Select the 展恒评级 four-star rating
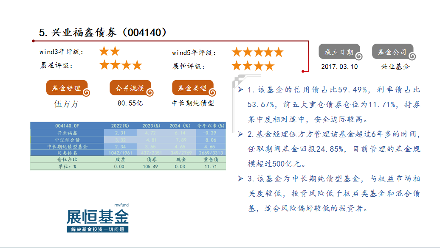Screen dimensions: 440x248 coord(253,66)
